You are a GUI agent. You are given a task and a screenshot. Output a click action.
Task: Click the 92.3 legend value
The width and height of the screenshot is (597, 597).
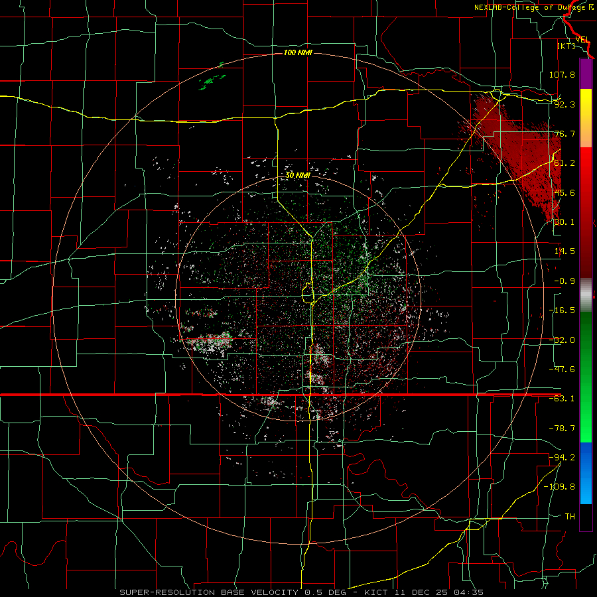click(x=564, y=104)
